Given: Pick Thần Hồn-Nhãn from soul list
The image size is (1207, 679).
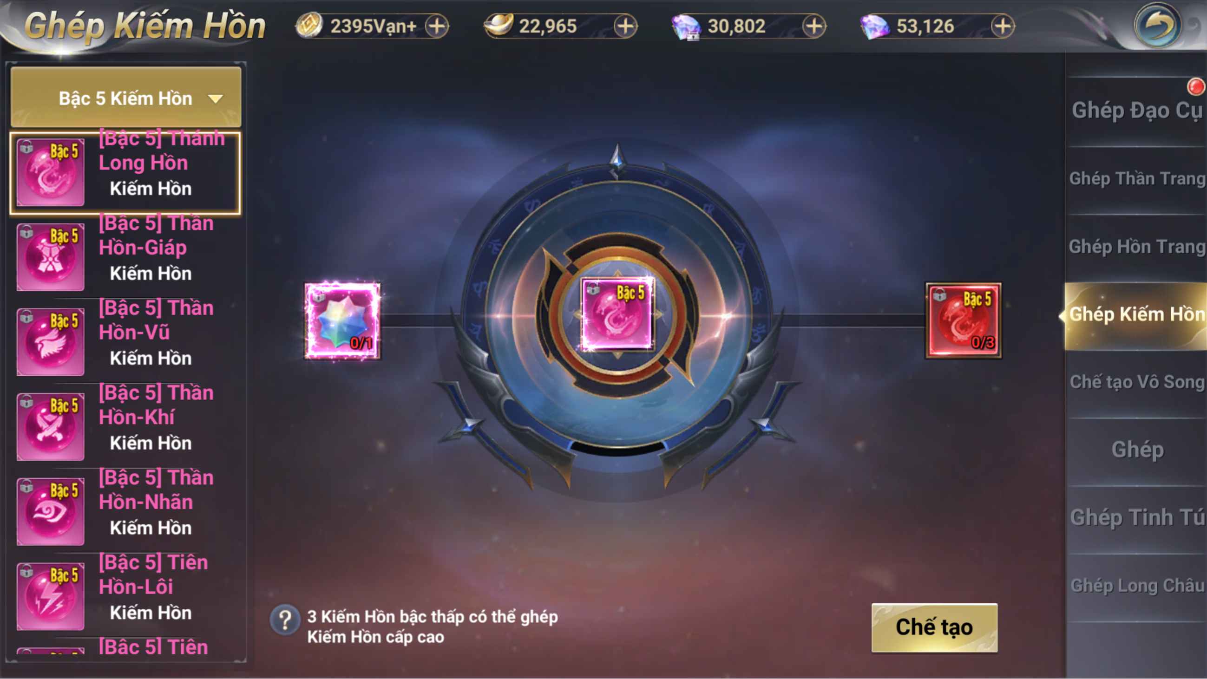Looking at the screenshot, I should click(x=125, y=511).
